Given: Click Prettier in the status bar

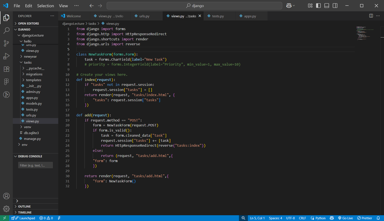Looking at the screenshot, I should (x=365, y=218).
